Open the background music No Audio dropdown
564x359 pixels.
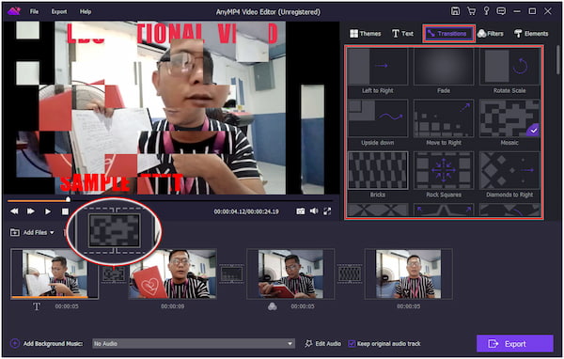194,344
